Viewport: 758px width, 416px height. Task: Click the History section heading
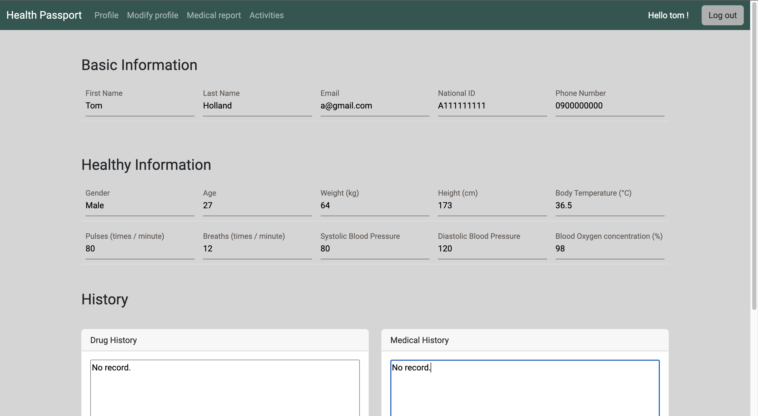tap(105, 299)
